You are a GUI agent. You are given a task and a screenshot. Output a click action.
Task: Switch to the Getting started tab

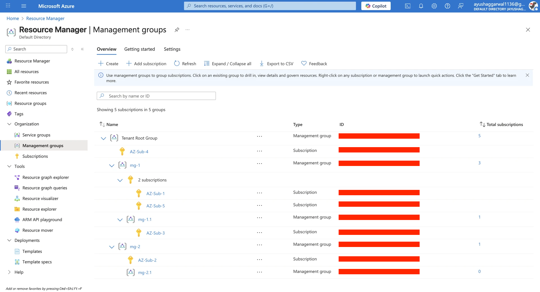pyautogui.click(x=139, y=49)
